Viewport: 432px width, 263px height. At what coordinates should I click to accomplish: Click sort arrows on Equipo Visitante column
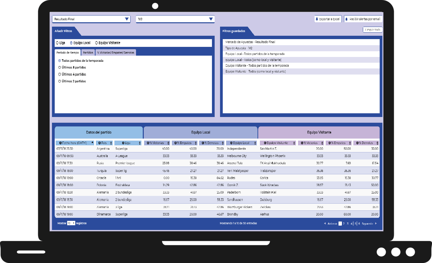(x=294, y=143)
